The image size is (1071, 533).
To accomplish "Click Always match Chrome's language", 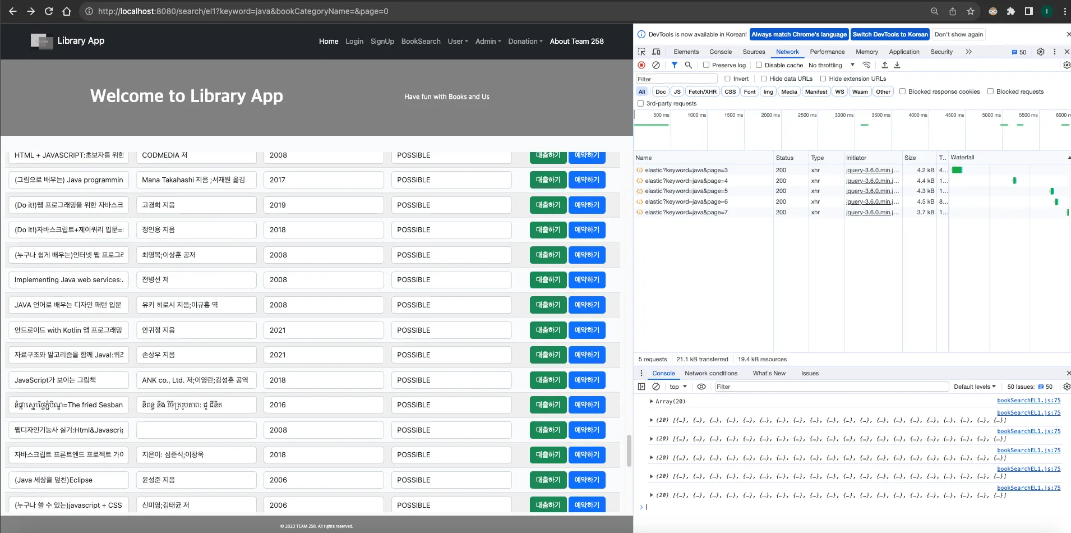I will tap(799, 34).
